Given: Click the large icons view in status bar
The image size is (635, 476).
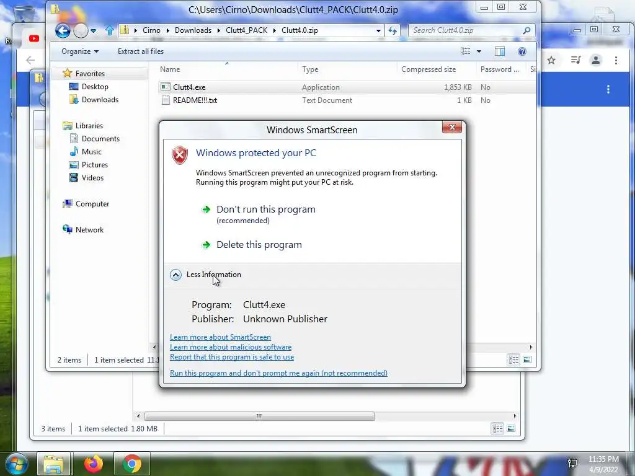Looking at the screenshot, I should (527, 359).
